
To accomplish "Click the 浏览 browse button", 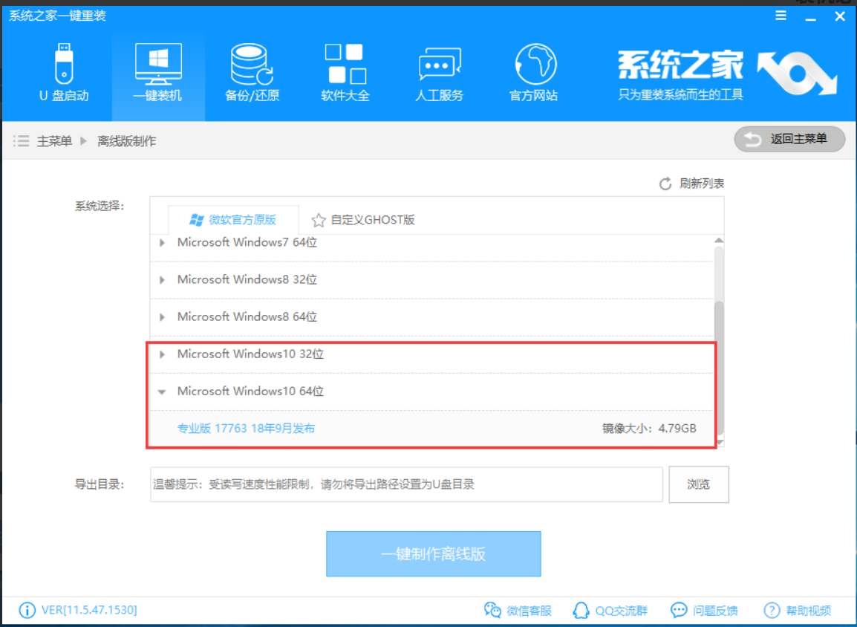I will pos(698,484).
